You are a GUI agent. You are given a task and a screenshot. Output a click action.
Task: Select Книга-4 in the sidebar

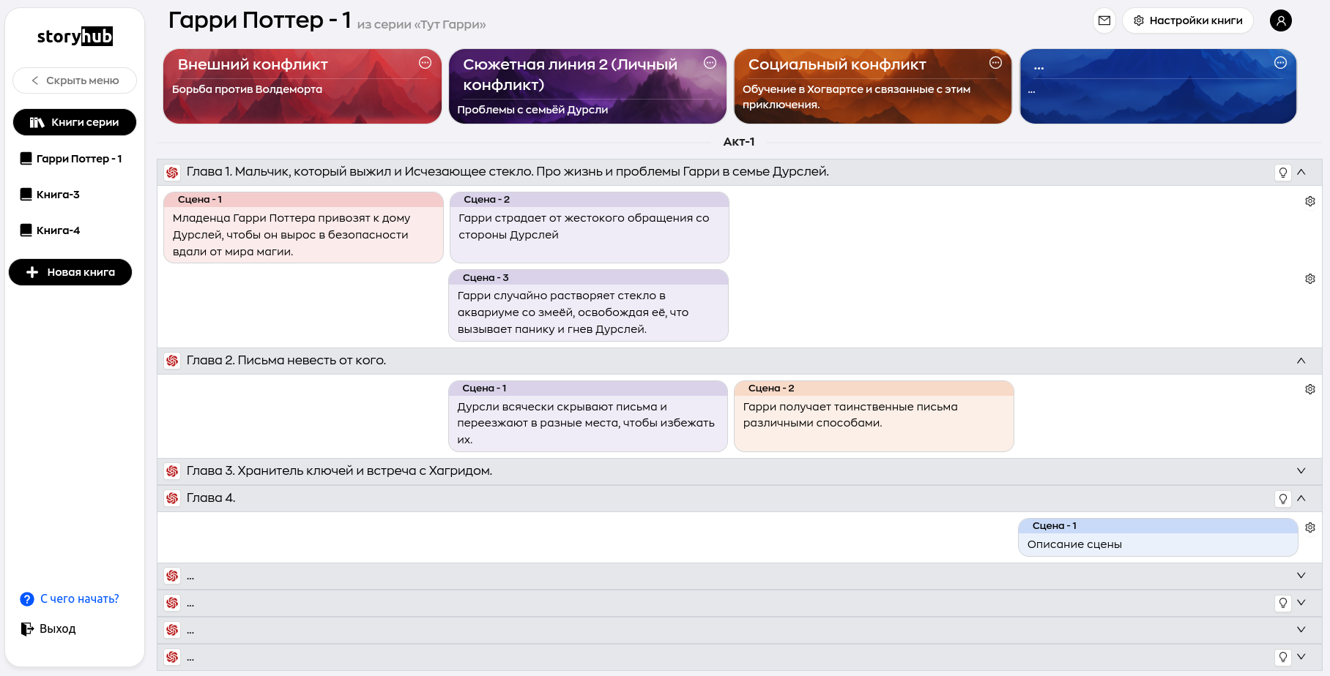(x=58, y=230)
